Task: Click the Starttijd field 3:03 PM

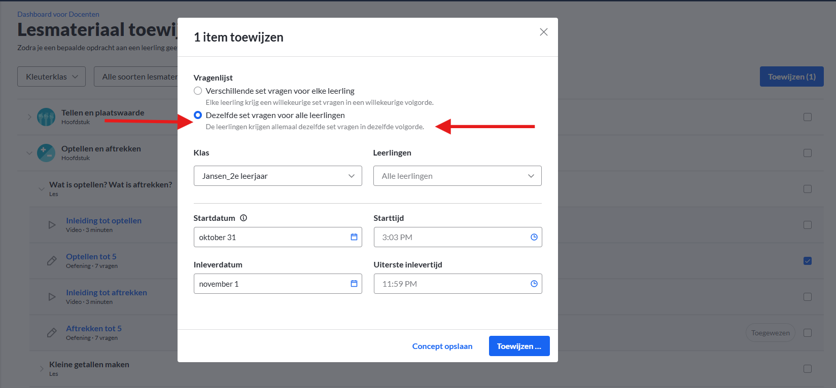Action: (458, 237)
